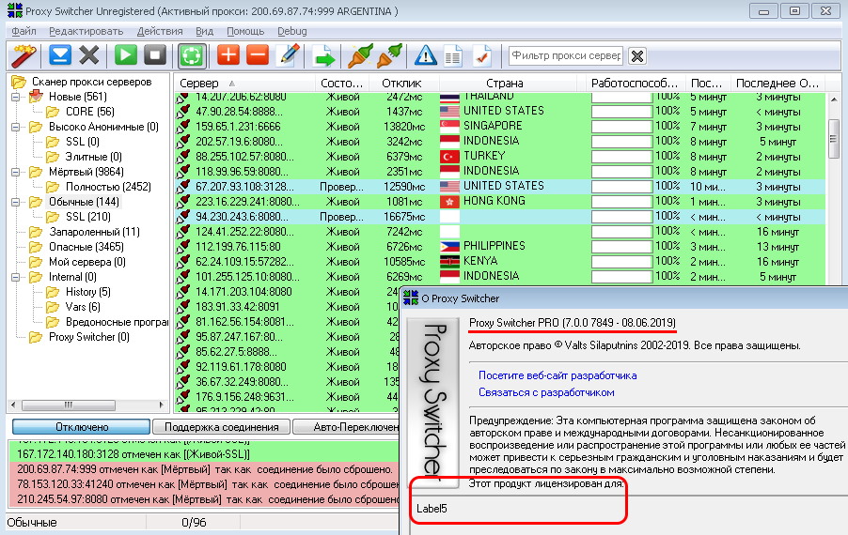Click log entry 167.172.140.180:3128 Живой-SSL
The height and width of the screenshot is (535, 848).
(204, 454)
